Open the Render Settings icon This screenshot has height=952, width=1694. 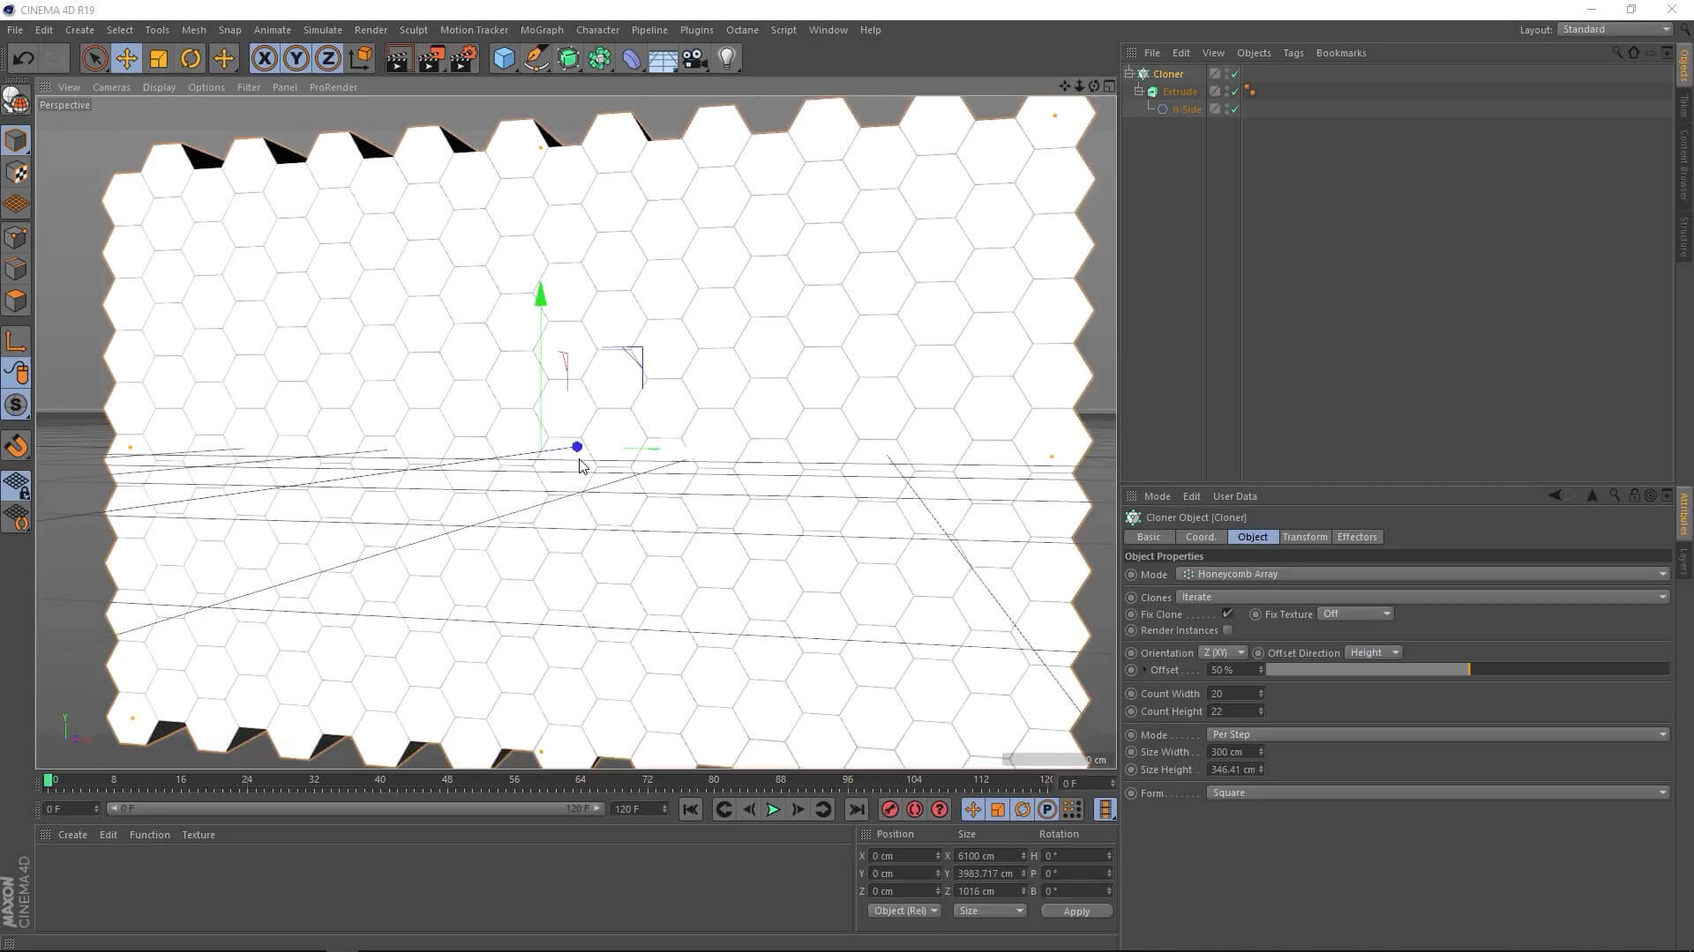pos(463,59)
